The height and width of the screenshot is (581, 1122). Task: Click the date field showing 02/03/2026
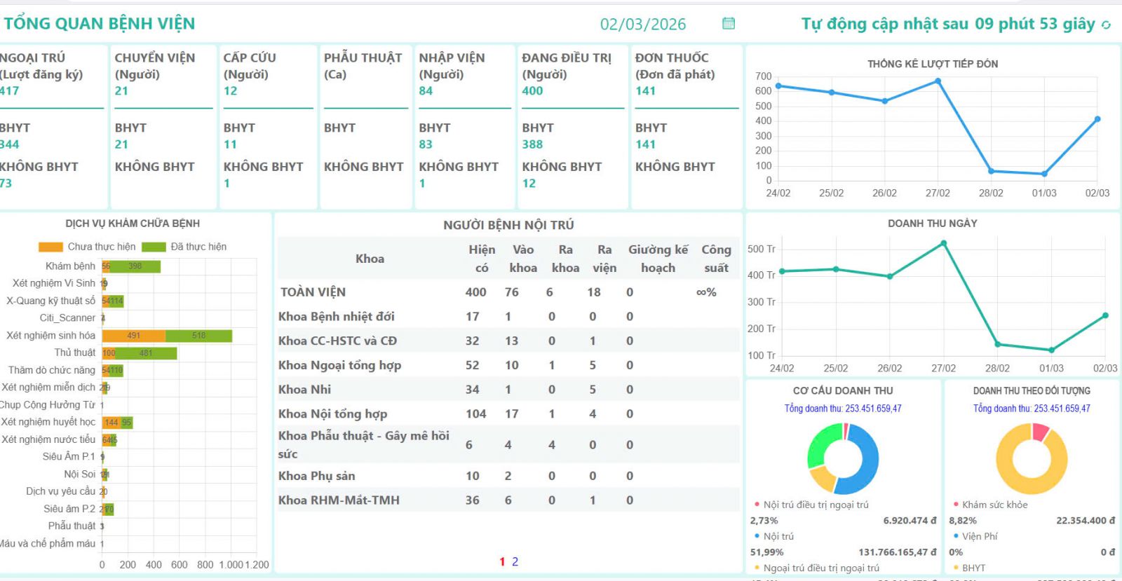(x=642, y=25)
